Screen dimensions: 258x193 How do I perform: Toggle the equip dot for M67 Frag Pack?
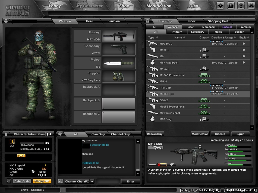click(244, 62)
